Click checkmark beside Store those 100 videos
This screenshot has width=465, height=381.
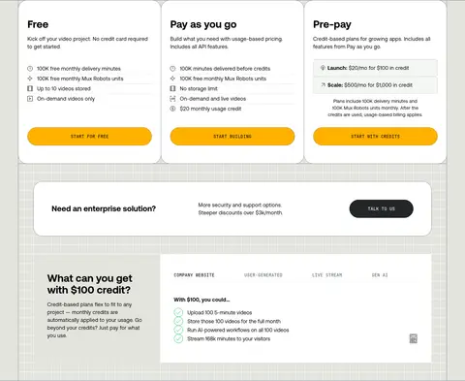tap(178, 321)
